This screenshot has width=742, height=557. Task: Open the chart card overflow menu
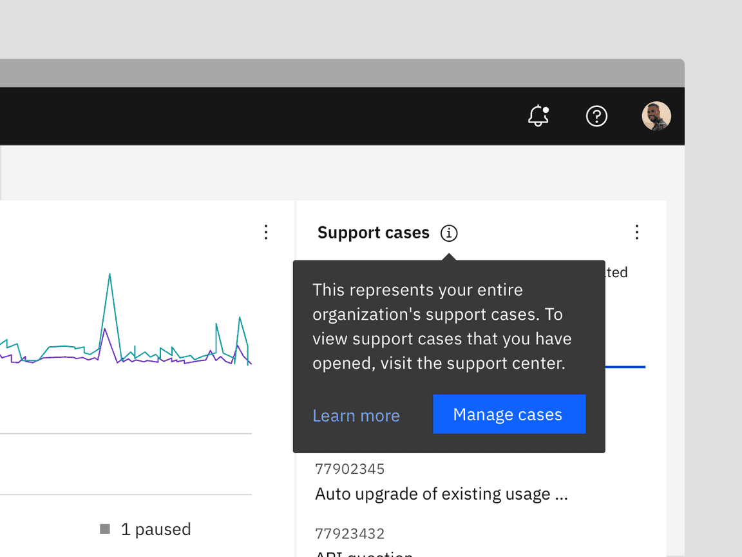pos(266,232)
